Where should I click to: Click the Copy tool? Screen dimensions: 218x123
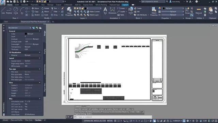(35, 12)
